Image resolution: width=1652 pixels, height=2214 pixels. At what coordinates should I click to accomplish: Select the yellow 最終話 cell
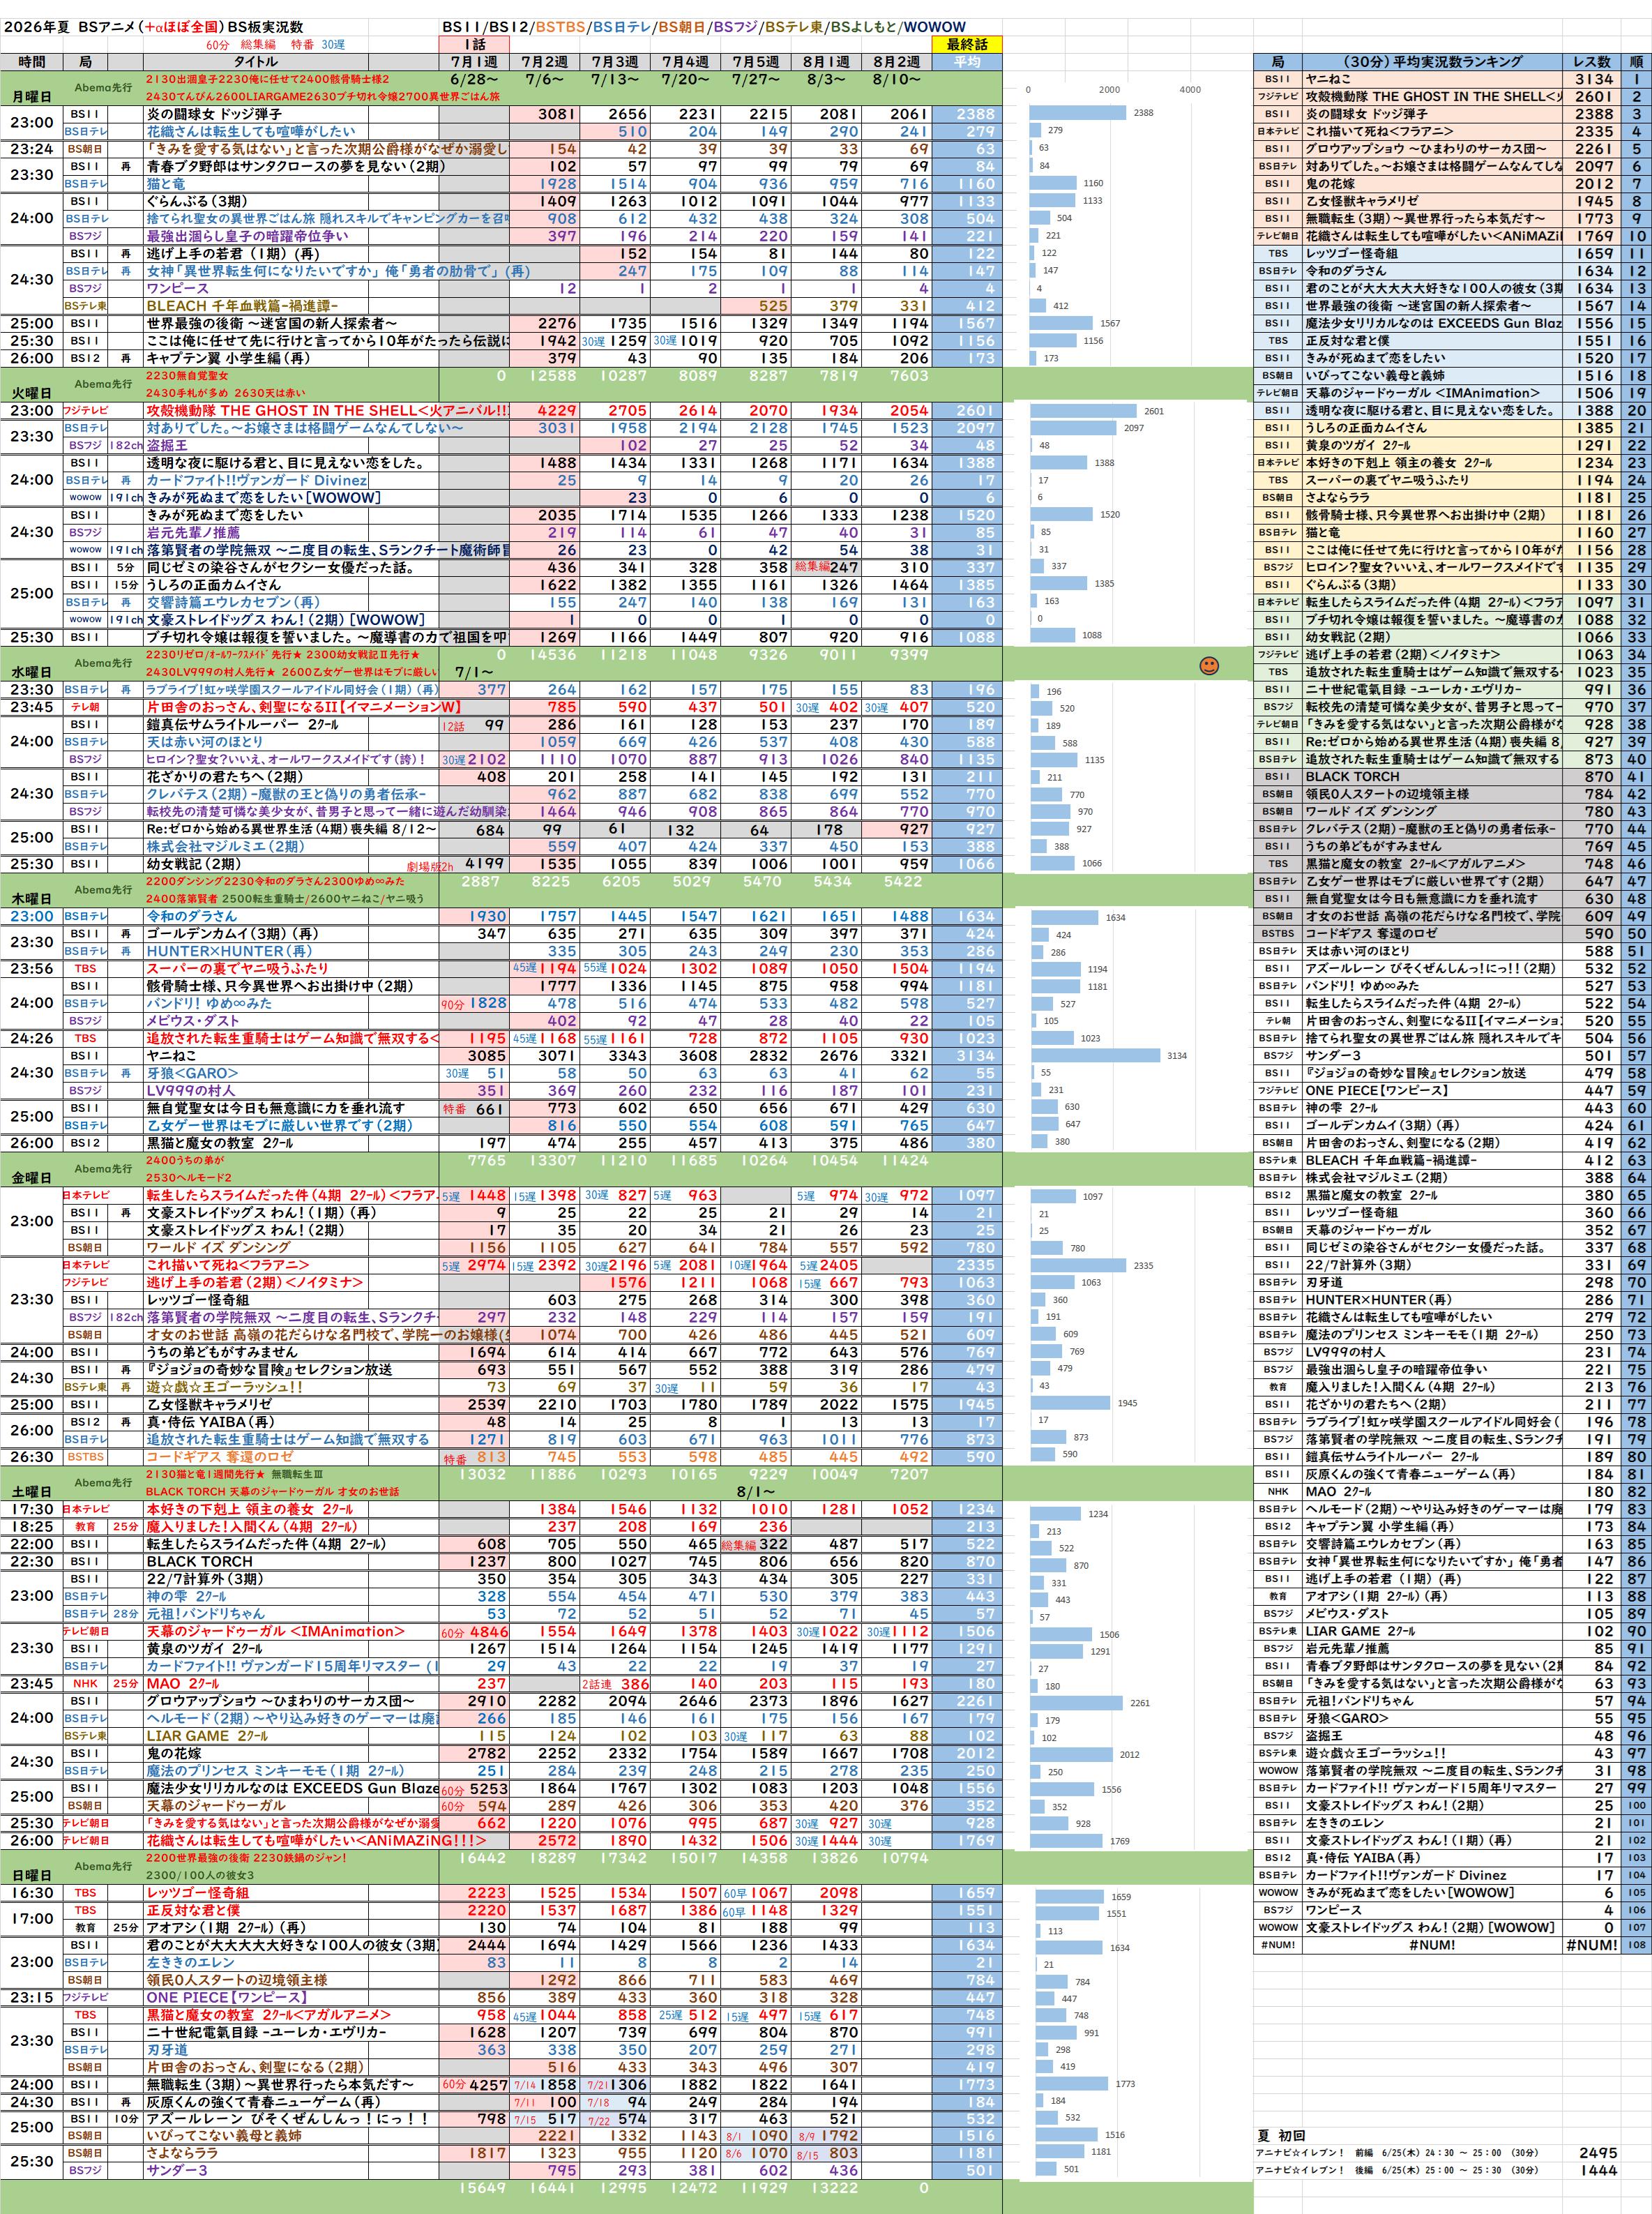click(x=966, y=45)
